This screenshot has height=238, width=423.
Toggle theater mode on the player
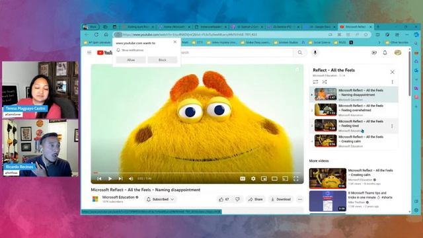click(x=274, y=178)
